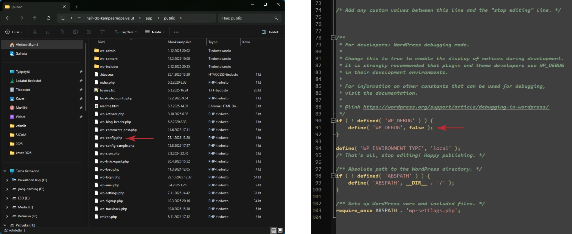The width and height of the screenshot is (572, 234).
Task: Open the wordpress.org debugging link in code
Action: [456, 107]
